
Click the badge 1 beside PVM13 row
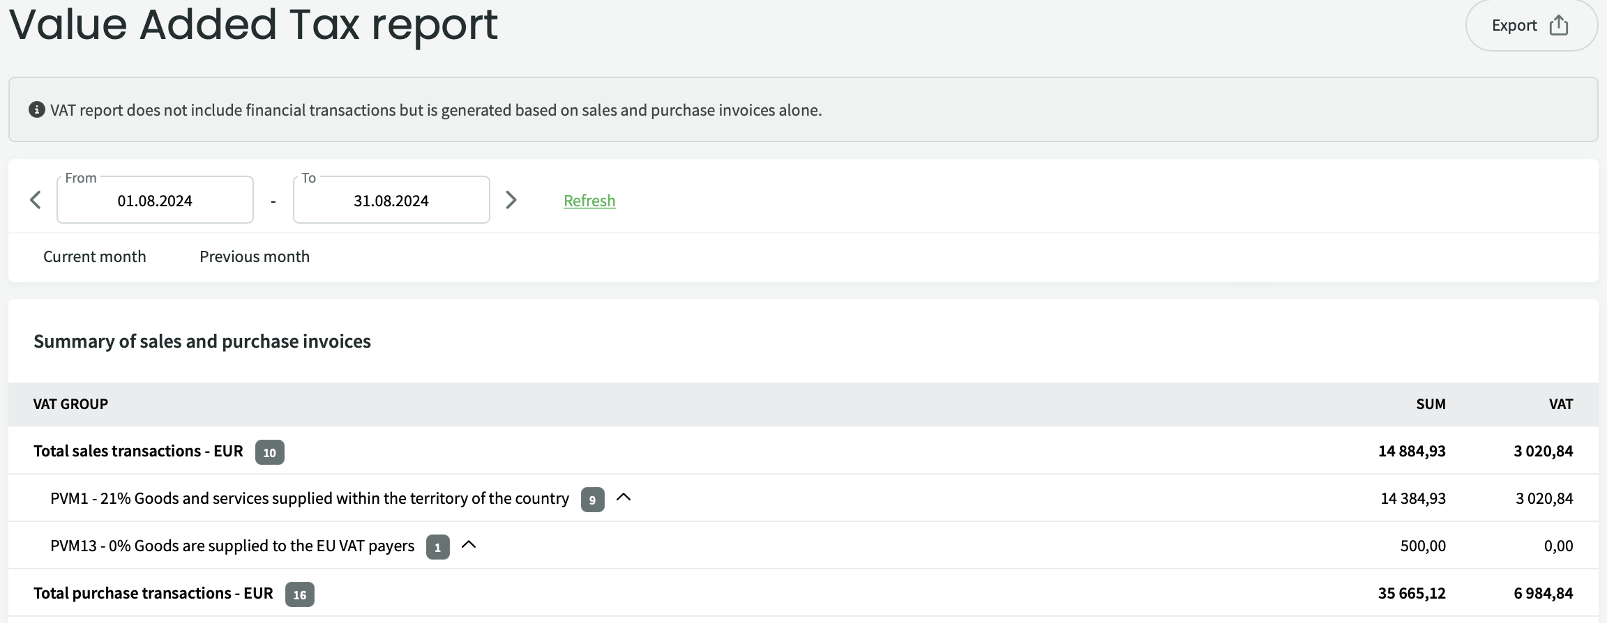click(437, 547)
